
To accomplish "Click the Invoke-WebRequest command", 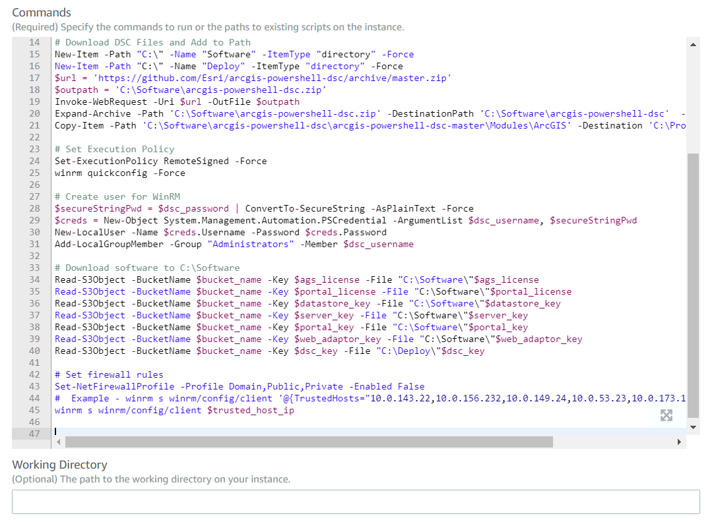I will (99, 101).
